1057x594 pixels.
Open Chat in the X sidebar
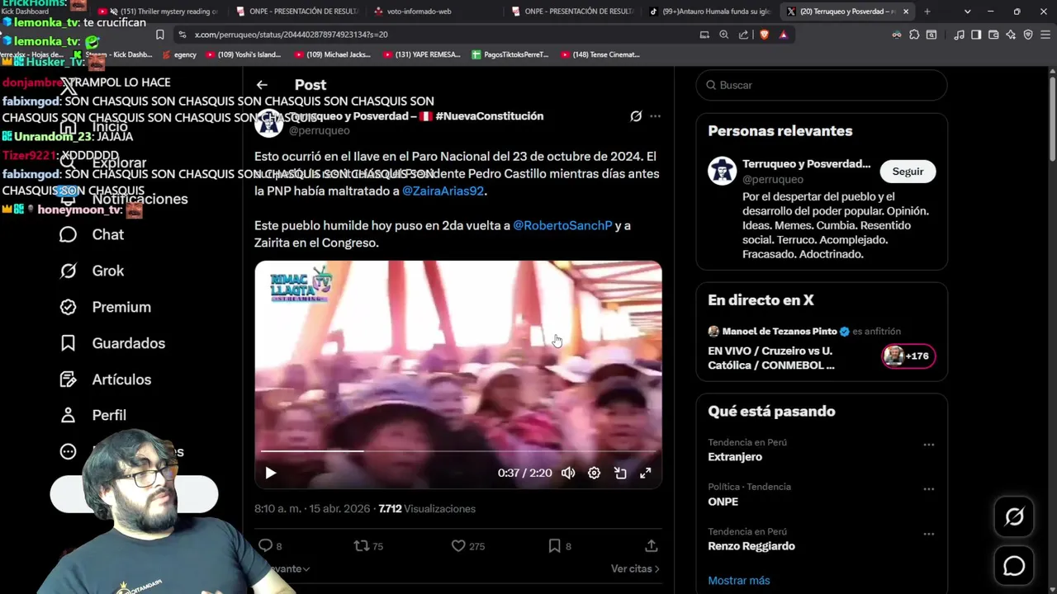click(92, 234)
